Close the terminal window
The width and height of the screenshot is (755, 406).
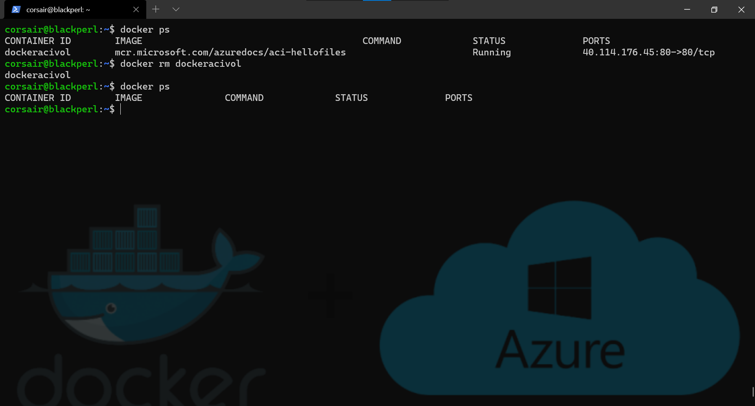point(741,9)
